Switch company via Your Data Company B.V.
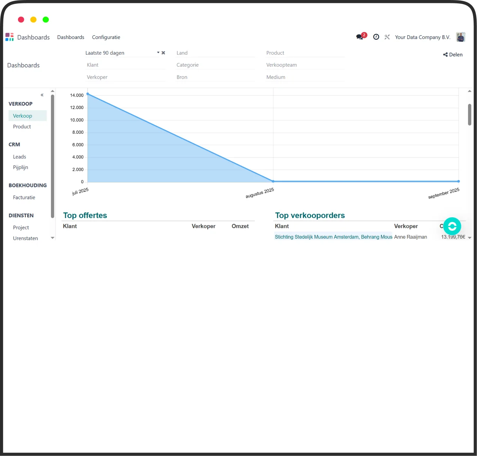Screen dimensions: 477x456 pyautogui.click(x=422, y=37)
